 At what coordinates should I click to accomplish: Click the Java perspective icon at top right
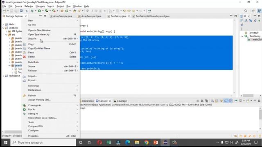coord(259,11)
